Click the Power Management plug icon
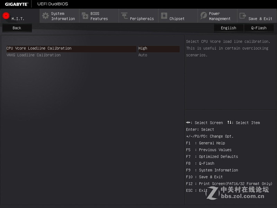The width and height of the screenshot is (277, 208). click(x=203, y=16)
